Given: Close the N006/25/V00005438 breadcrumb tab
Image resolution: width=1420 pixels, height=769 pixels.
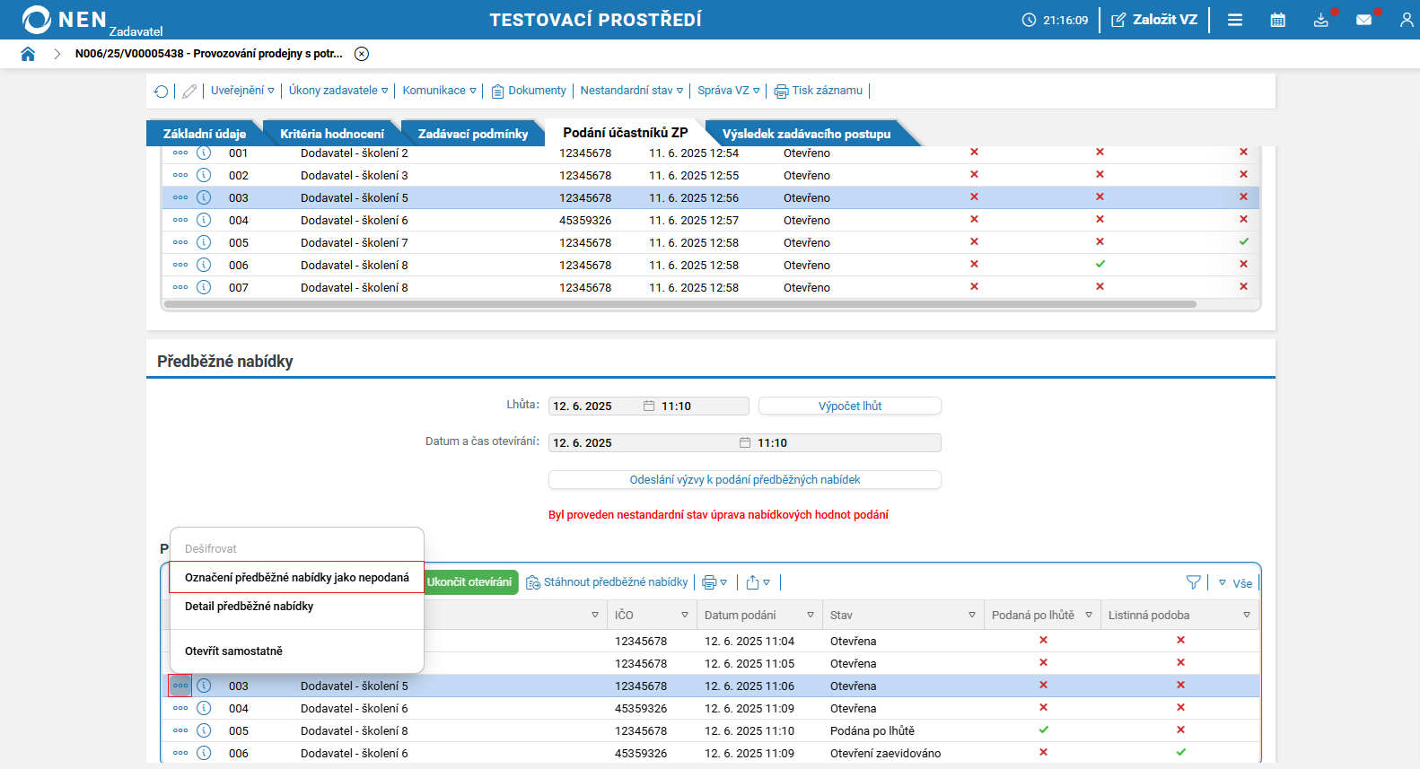Looking at the screenshot, I should pyautogui.click(x=362, y=54).
